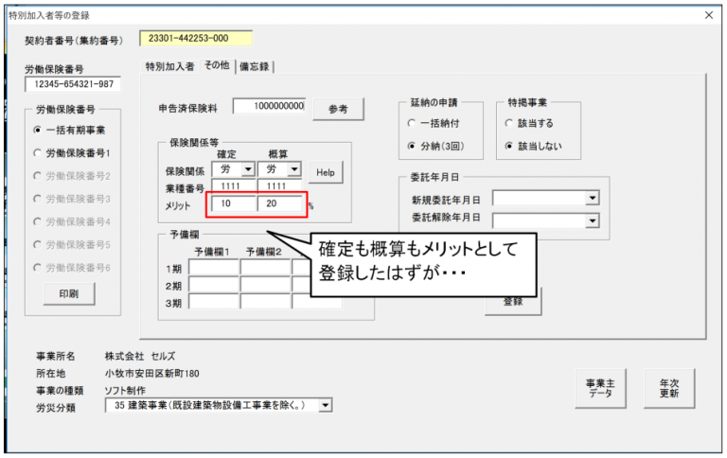This screenshot has width=727, height=458.
Task: Click the 概算 業種番号 field
Action: pyautogui.click(x=279, y=185)
